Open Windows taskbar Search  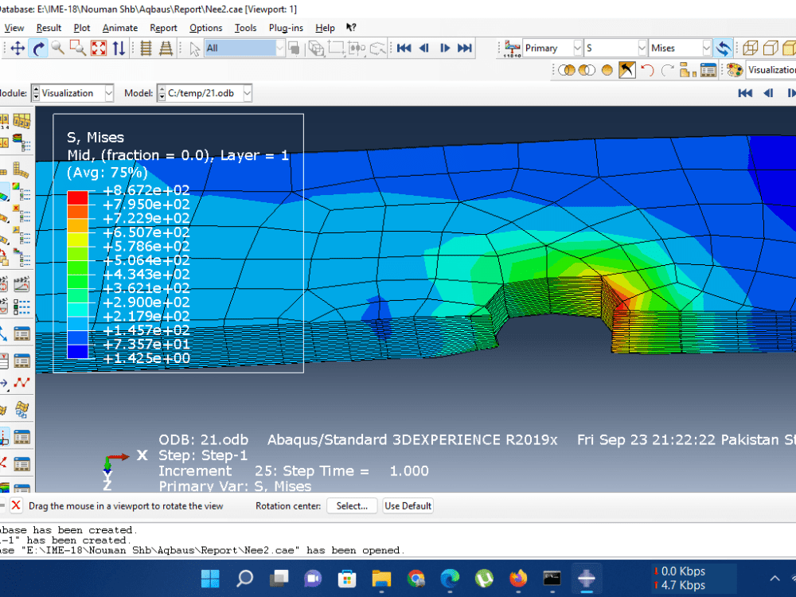244,578
